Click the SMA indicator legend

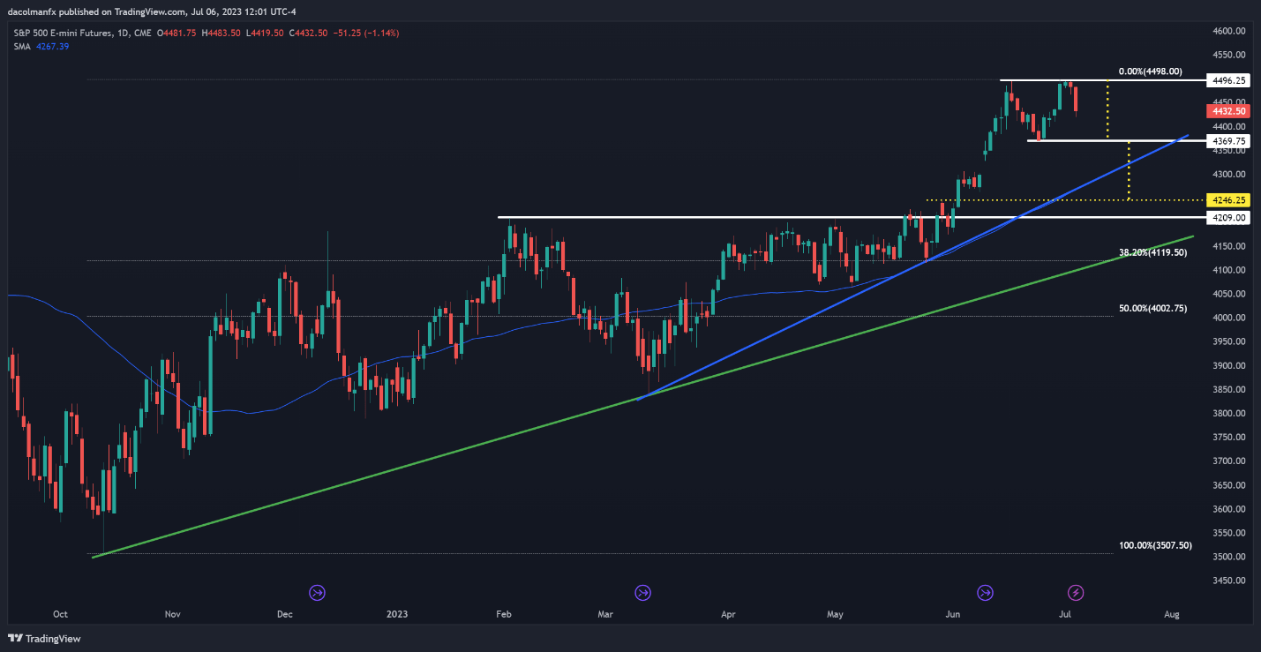point(40,46)
